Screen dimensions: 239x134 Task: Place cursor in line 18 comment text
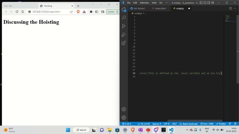pyautogui.click(x=180, y=73)
